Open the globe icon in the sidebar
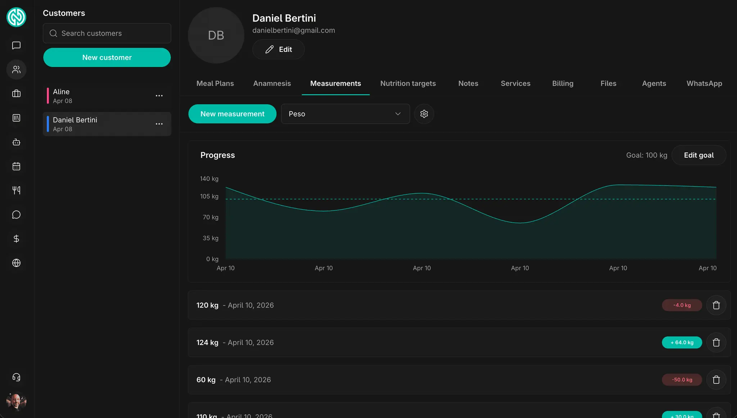 coord(16,263)
